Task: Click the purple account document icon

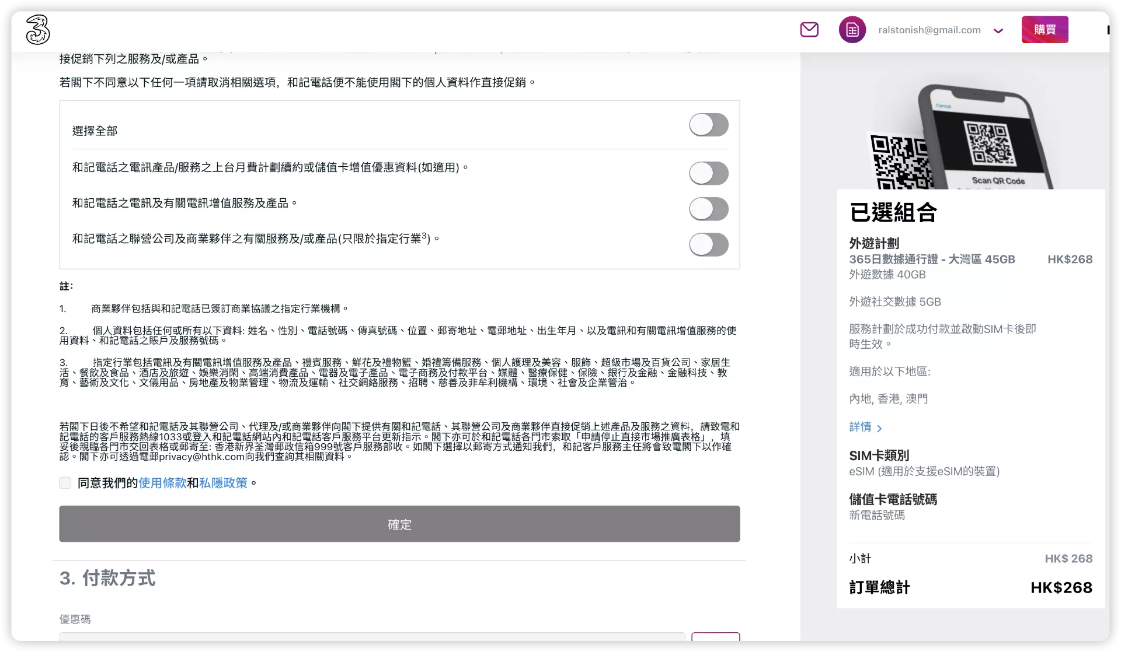Action: [x=852, y=30]
